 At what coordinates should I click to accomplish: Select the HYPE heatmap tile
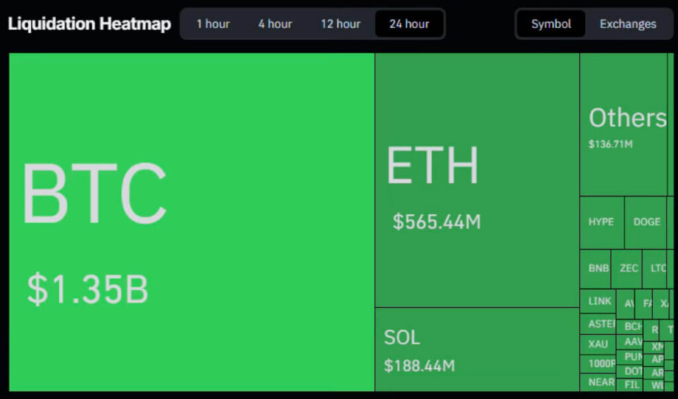(x=601, y=222)
